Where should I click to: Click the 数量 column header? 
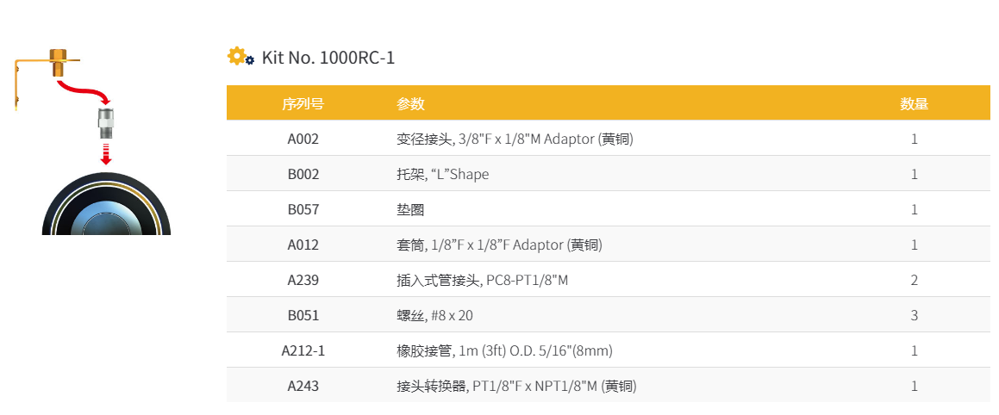click(x=914, y=104)
